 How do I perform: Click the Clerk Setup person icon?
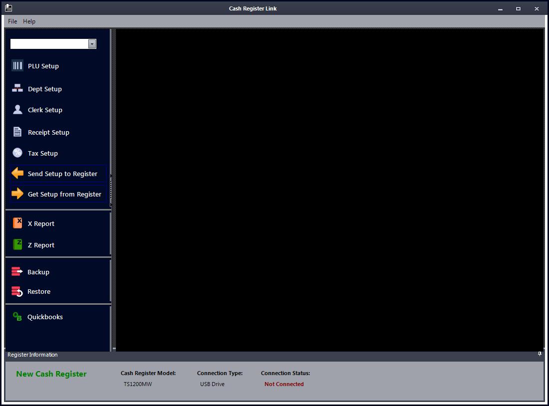tap(17, 110)
